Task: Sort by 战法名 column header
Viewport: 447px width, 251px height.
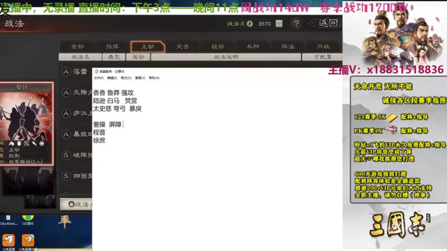Action: point(80,57)
